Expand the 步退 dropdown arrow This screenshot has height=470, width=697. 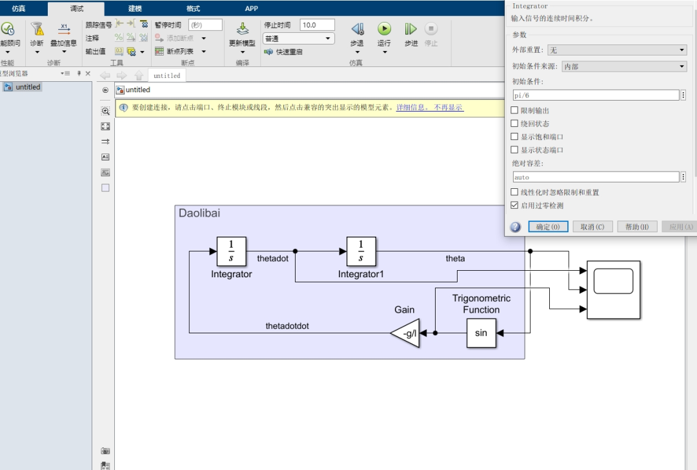coord(357,52)
